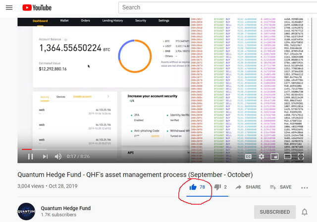Click the 1,364.55650224 BTC balance

click(x=74, y=48)
